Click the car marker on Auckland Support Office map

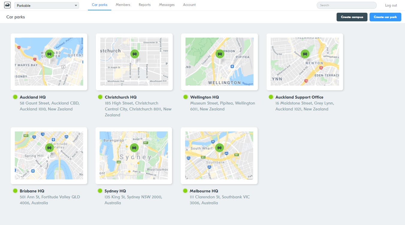(x=305, y=54)
